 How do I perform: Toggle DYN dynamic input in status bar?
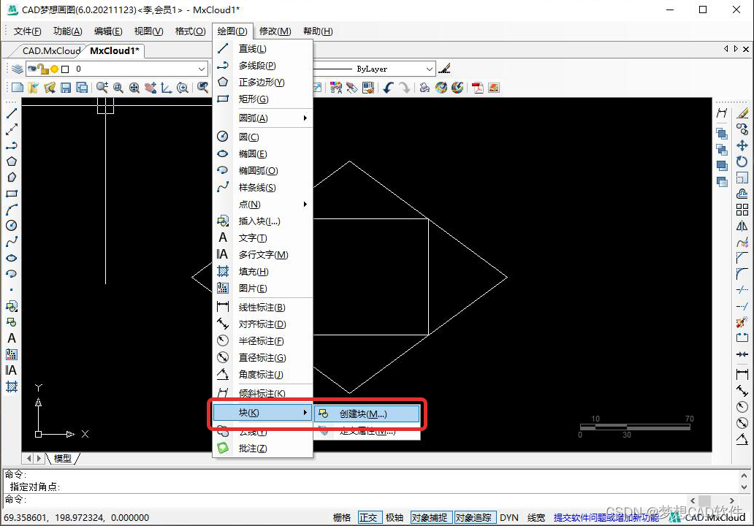tap(509, 517)
